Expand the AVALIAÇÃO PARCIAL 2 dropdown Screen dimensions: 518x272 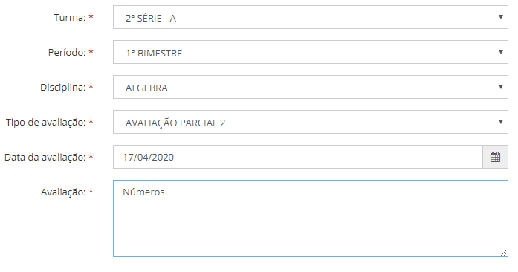(311, 122)
